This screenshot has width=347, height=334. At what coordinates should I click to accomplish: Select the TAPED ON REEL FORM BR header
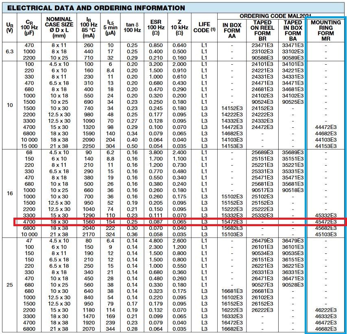pyautogui.click(x=262, y=31)
